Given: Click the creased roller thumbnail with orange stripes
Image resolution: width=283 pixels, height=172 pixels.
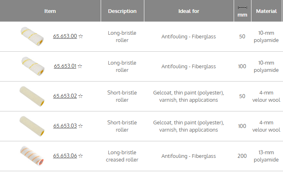Looking at the screenshot, I should point(32,156).
